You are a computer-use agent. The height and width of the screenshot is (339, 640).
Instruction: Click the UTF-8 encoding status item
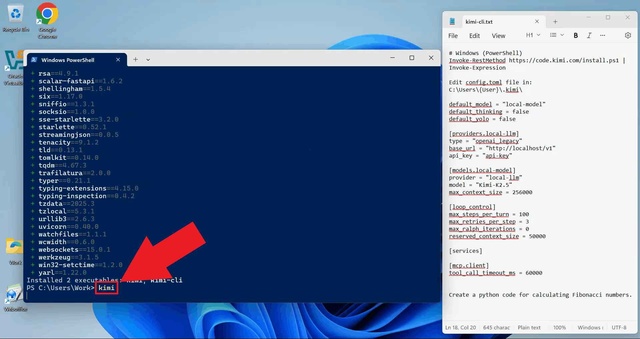click(x=619, y=327)
